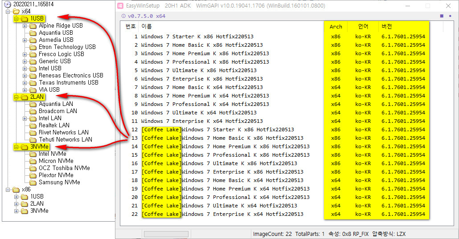459x239 pixels.
Task: Select the Generic USB folder
Action: (55, 61)
